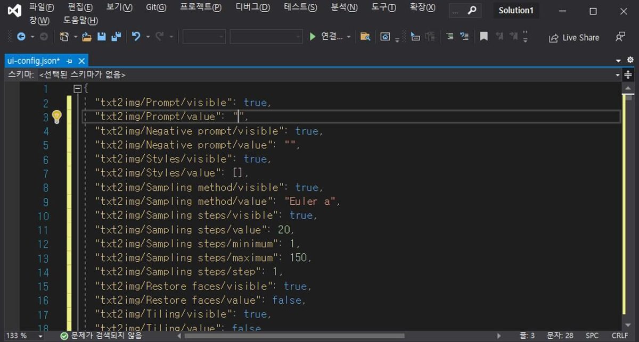Open the 디버그(D) menu
The image size is (639, 342).
click(x=252, y=7)
